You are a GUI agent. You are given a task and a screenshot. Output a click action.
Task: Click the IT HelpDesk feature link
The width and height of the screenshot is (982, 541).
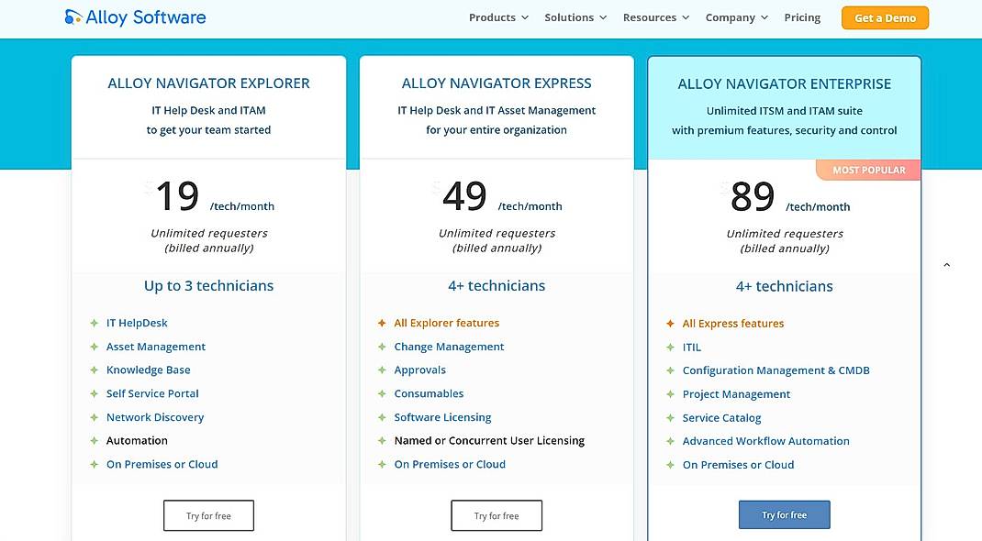137,323
